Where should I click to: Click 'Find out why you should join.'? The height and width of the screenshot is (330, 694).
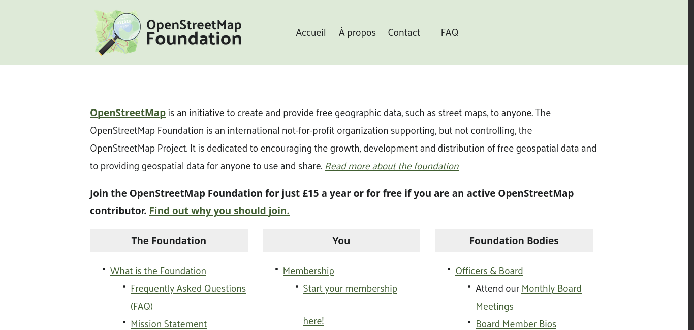[x=219, y=211]
